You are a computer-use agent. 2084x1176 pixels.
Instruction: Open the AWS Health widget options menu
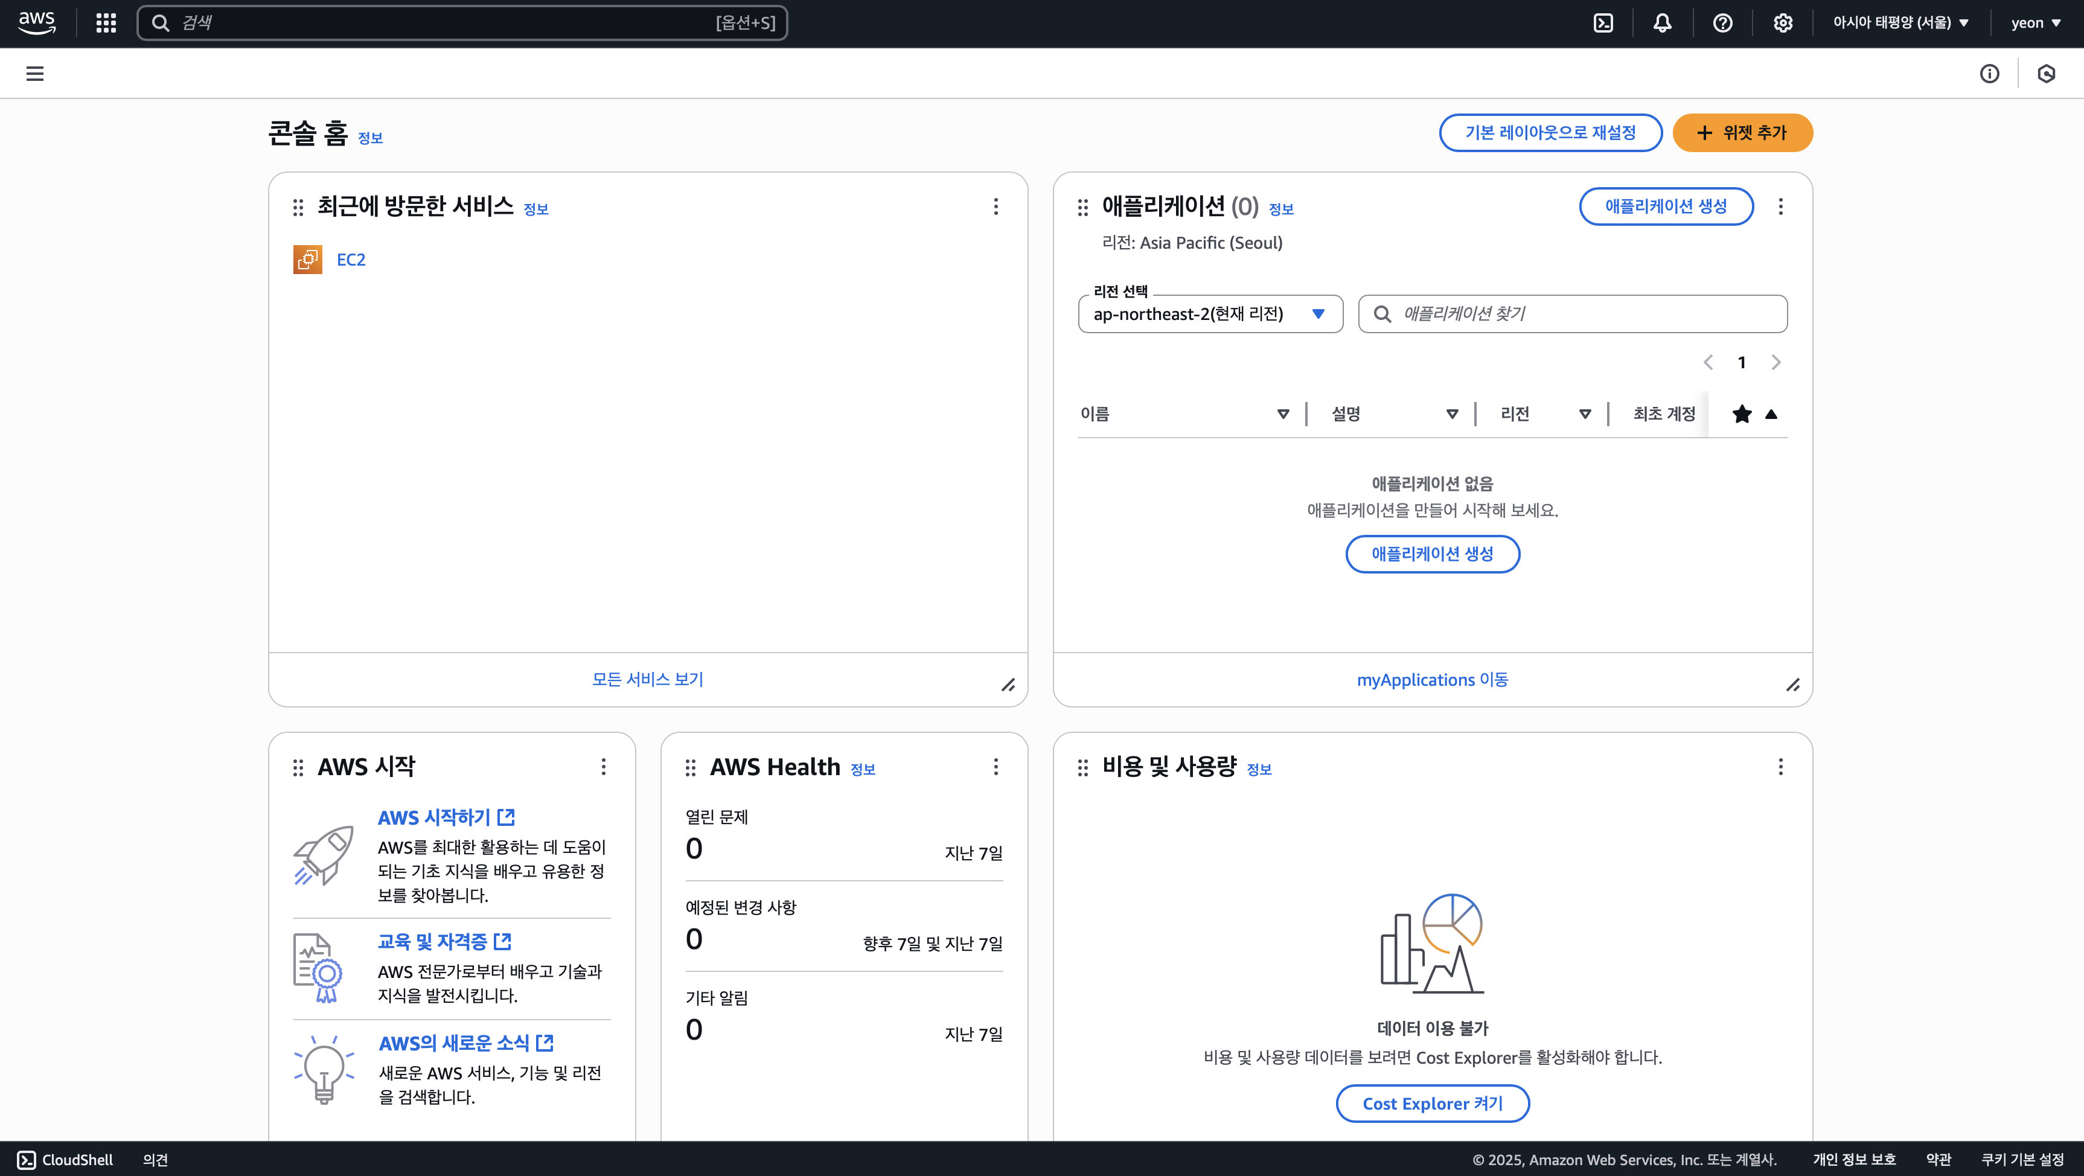click(996, 767)
